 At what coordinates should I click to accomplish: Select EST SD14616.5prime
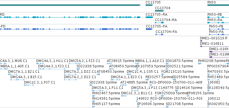pyautogui.click(x=177, y=90)
